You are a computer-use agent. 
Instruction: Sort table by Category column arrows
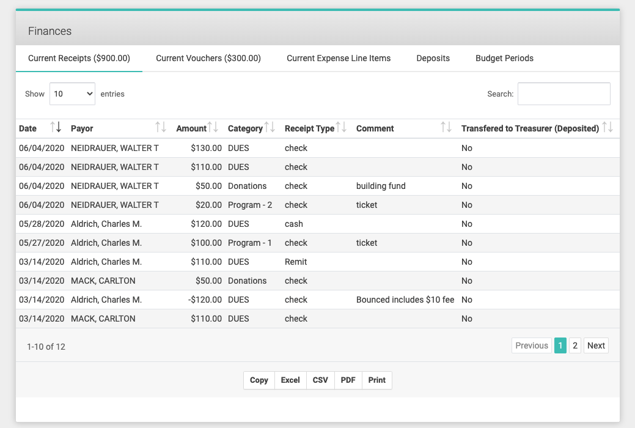point(270,127)
